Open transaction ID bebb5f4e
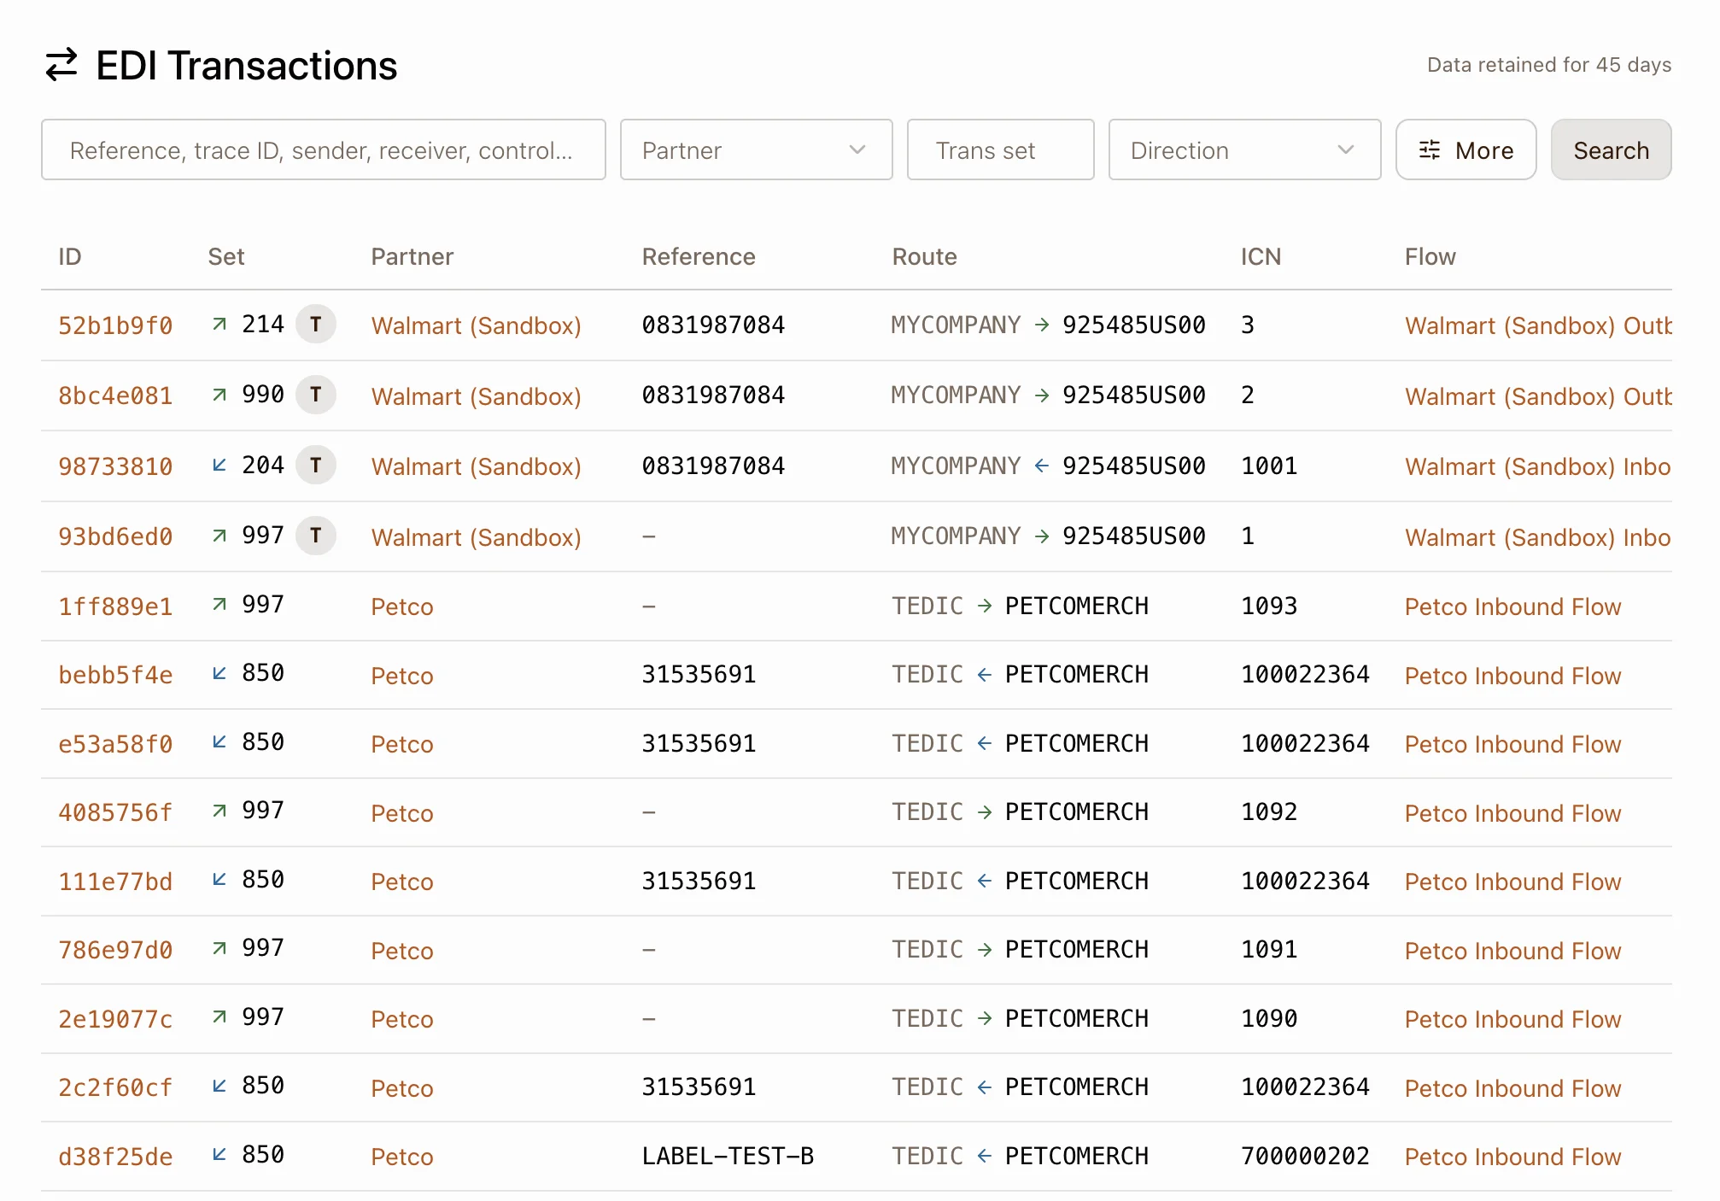 (x=115, y=676)
